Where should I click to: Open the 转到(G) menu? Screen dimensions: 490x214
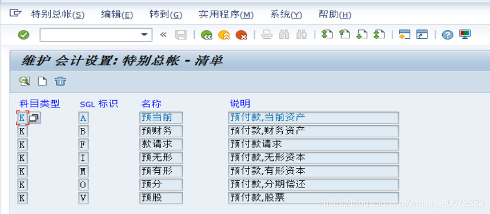click(x=166, y=14)
